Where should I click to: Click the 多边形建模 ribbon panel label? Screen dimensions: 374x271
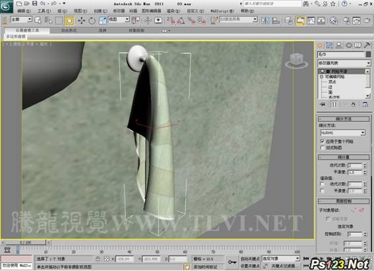click(x=16, y=36)
